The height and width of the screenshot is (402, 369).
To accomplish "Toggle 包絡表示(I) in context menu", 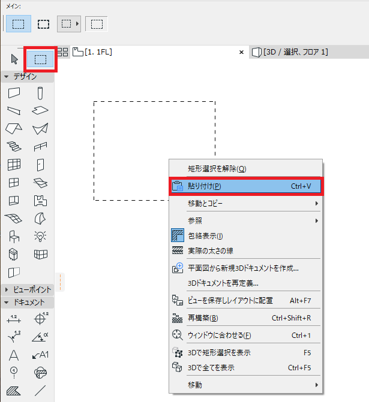I will coord(246,235).
